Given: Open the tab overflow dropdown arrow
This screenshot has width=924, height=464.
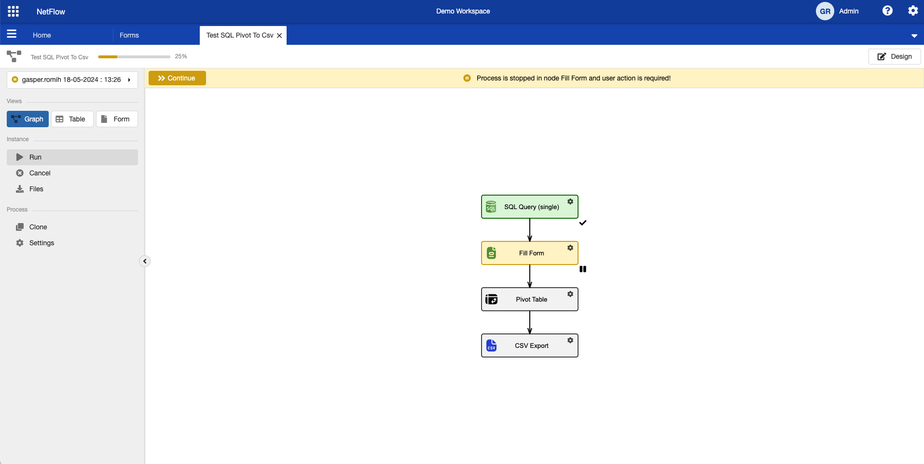Looking at the screenshot, I should tap(914, 36).
